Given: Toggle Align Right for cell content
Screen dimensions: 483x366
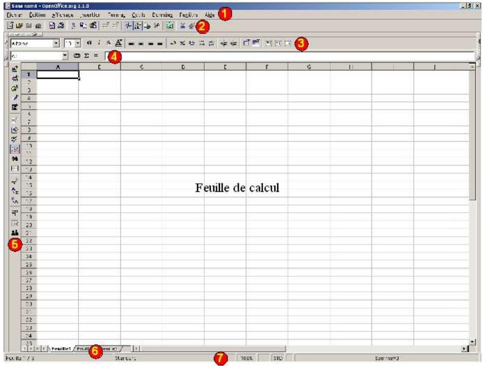Looking at the screenshot, I should click(150, 44).
